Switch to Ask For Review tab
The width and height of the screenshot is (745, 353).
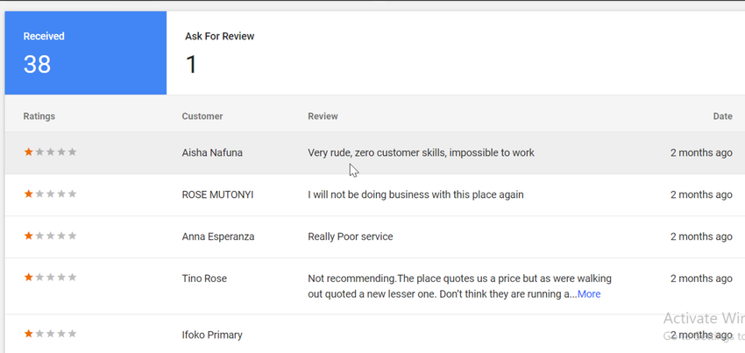pos(220,53)
